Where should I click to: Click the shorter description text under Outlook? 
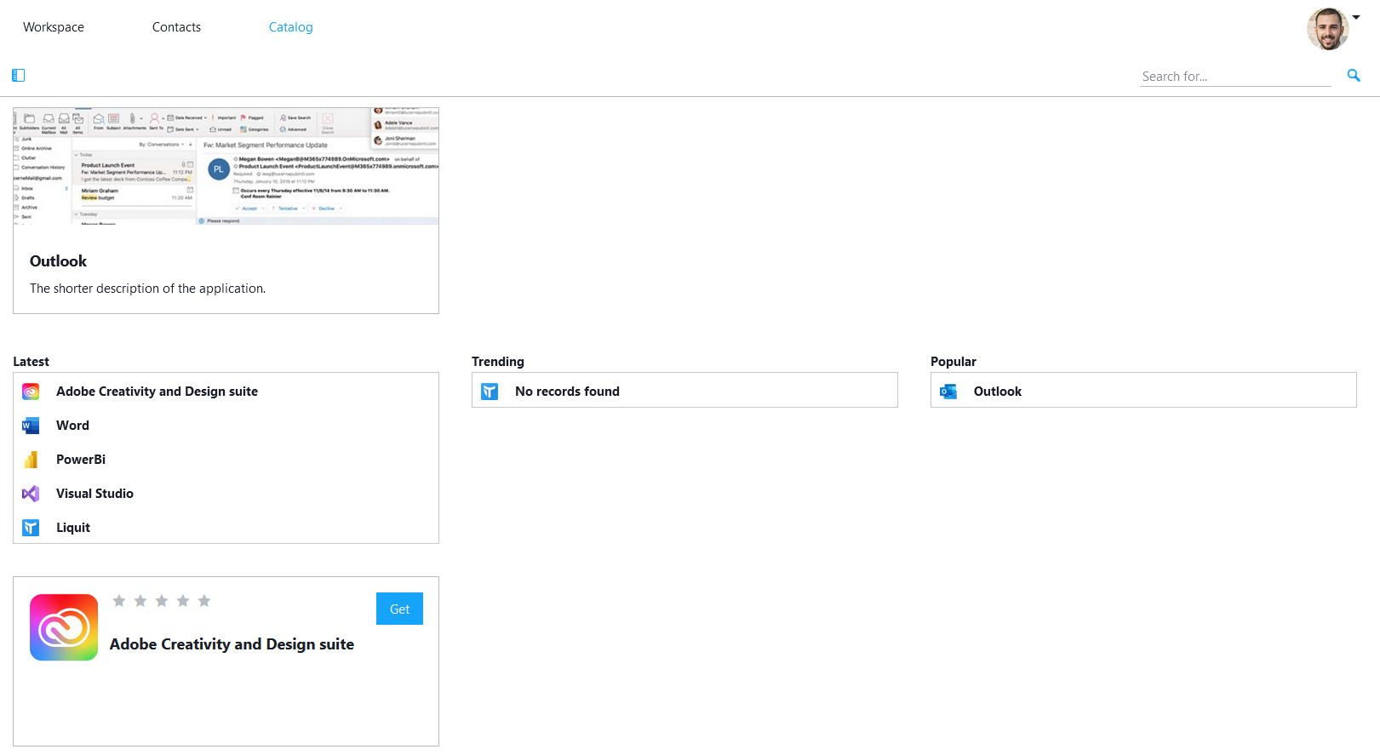(x=147, y=289)
